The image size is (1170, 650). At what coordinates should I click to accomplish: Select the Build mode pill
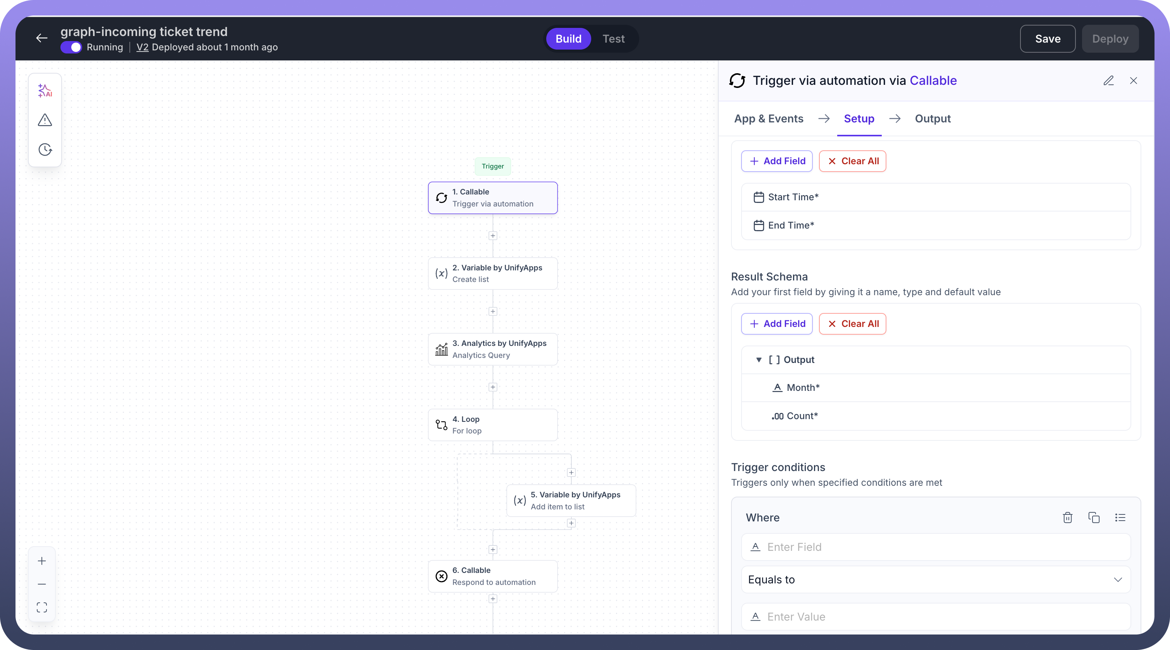tap(568, 39)
